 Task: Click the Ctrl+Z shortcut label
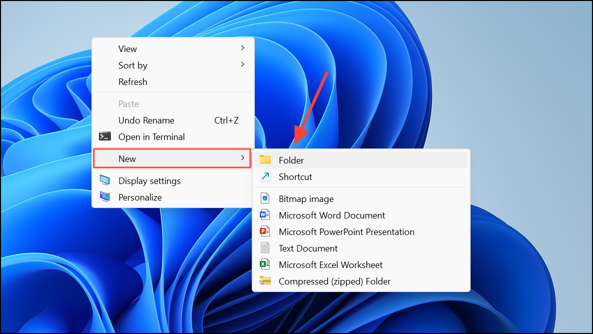[226, 120]
